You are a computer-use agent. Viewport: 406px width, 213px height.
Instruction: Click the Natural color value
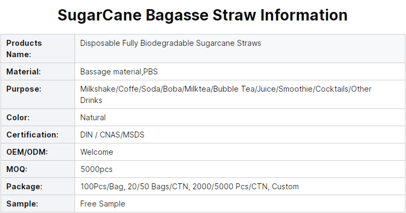(x=93, y=118)
